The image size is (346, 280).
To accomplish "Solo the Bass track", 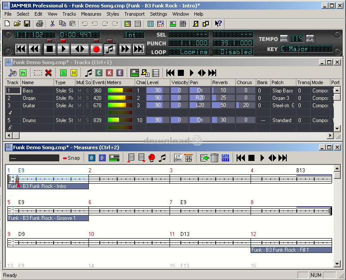I will [88, 91].
